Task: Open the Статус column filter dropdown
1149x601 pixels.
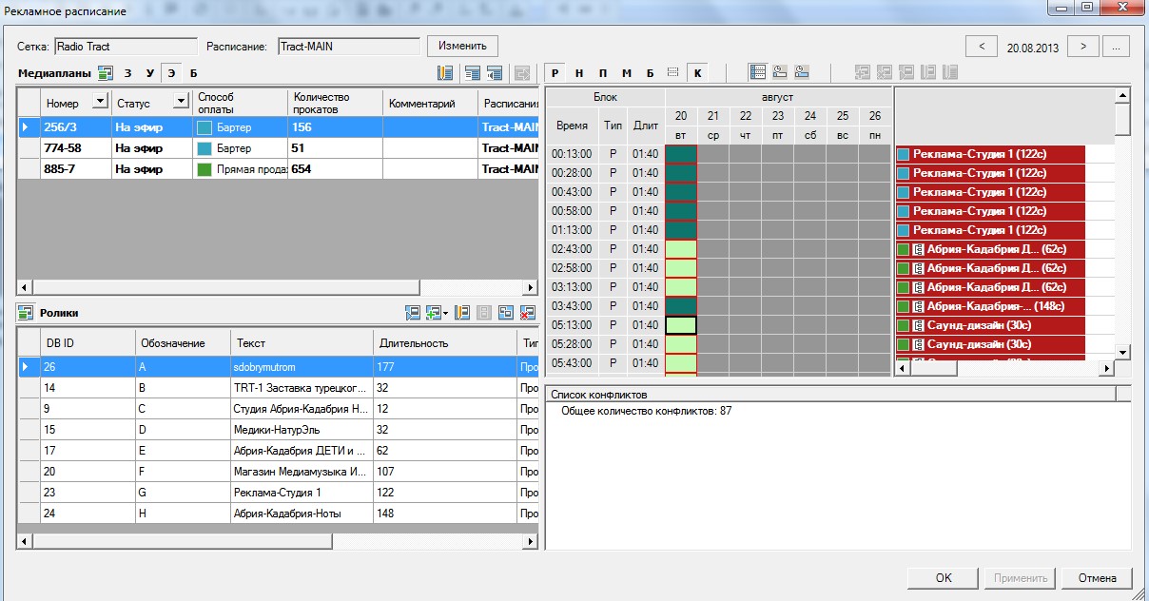Action: pos(181,103)
